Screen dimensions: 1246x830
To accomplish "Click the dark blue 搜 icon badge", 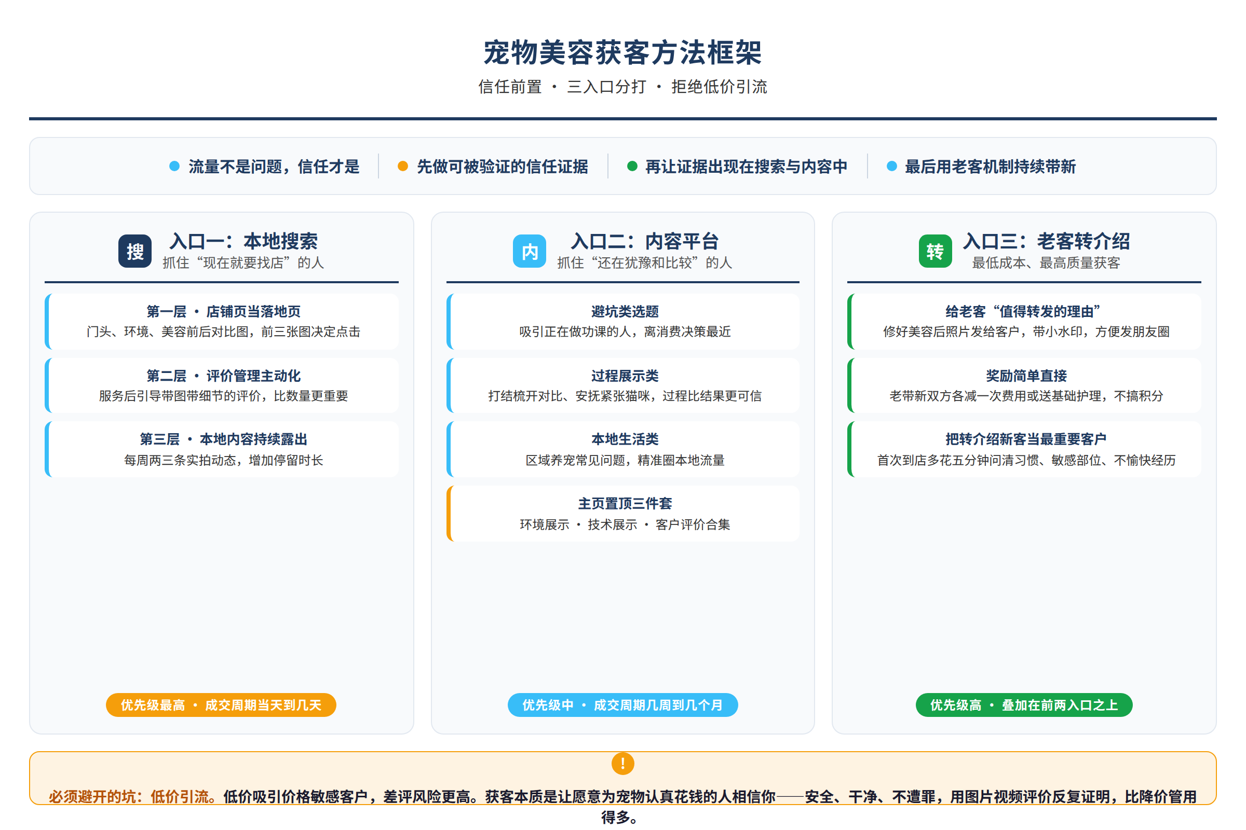I will click(134, 251).
